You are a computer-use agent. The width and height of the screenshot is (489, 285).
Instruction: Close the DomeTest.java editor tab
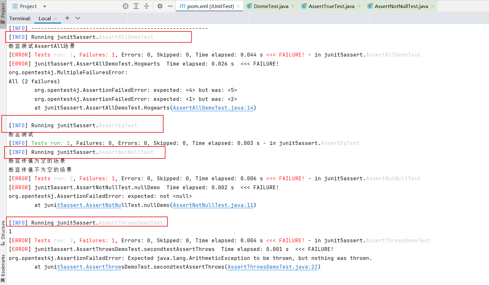tap(293, 6)
